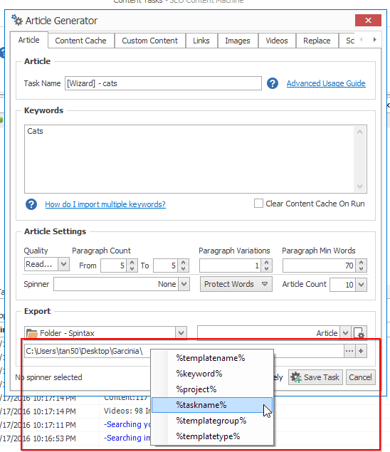The height and width of the screenshot is (452, 390).
Task: Browse for export folder with ellipsis button
Action: tap(349, 351)
